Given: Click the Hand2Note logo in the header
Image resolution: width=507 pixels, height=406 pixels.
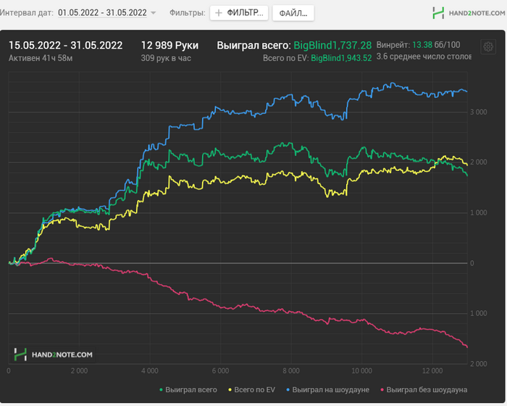Looking at the screenshot, I should [x=469, y=13].
